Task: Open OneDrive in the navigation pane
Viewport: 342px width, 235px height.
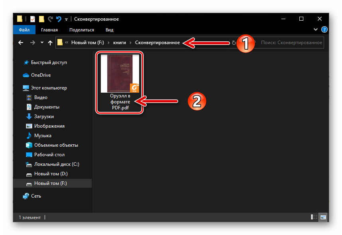Action: point(41,75)
